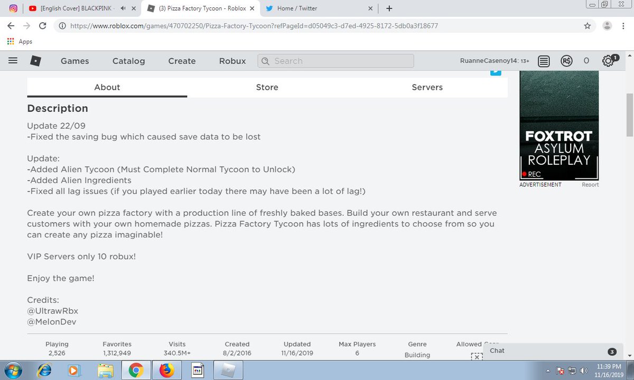Close the BLACKPINK YouTube tab
The width and height of the screenshot is (634, 380).
coord(133,8)
